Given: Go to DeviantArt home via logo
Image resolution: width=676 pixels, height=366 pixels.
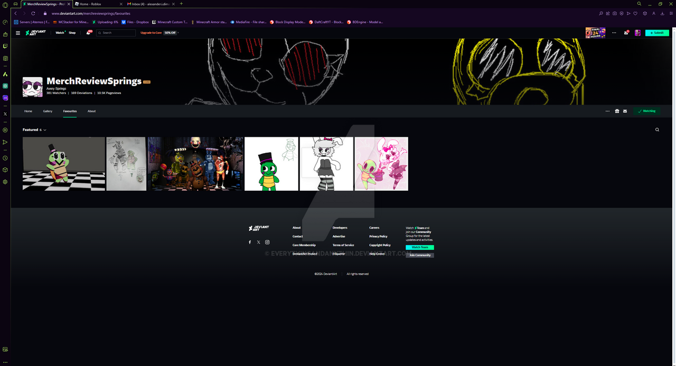Looking at the screenshot, I should click(x=36, y=33).
